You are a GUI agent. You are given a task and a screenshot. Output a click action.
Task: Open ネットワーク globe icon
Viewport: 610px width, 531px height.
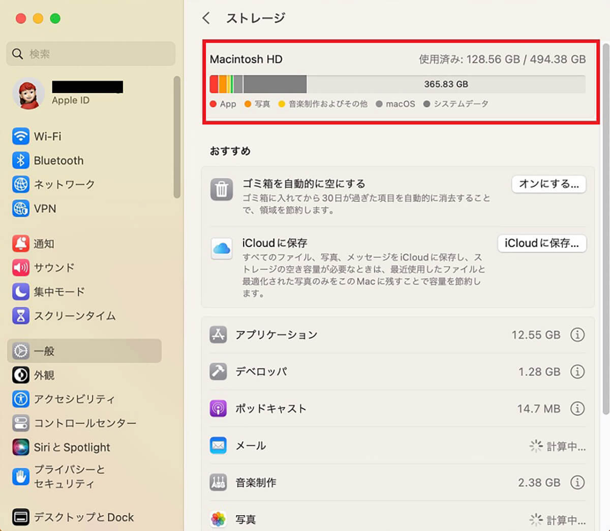21,184
